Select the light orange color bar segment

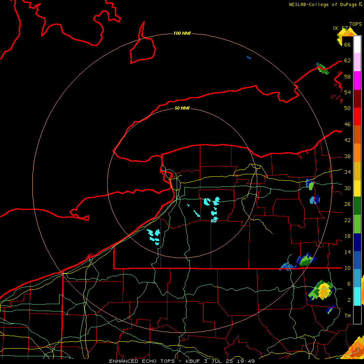pos(357,153)
